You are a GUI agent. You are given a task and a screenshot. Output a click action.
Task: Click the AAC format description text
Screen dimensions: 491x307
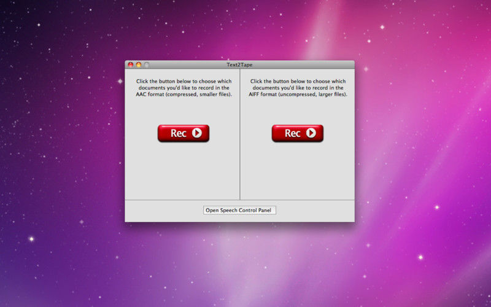[184, 88]
